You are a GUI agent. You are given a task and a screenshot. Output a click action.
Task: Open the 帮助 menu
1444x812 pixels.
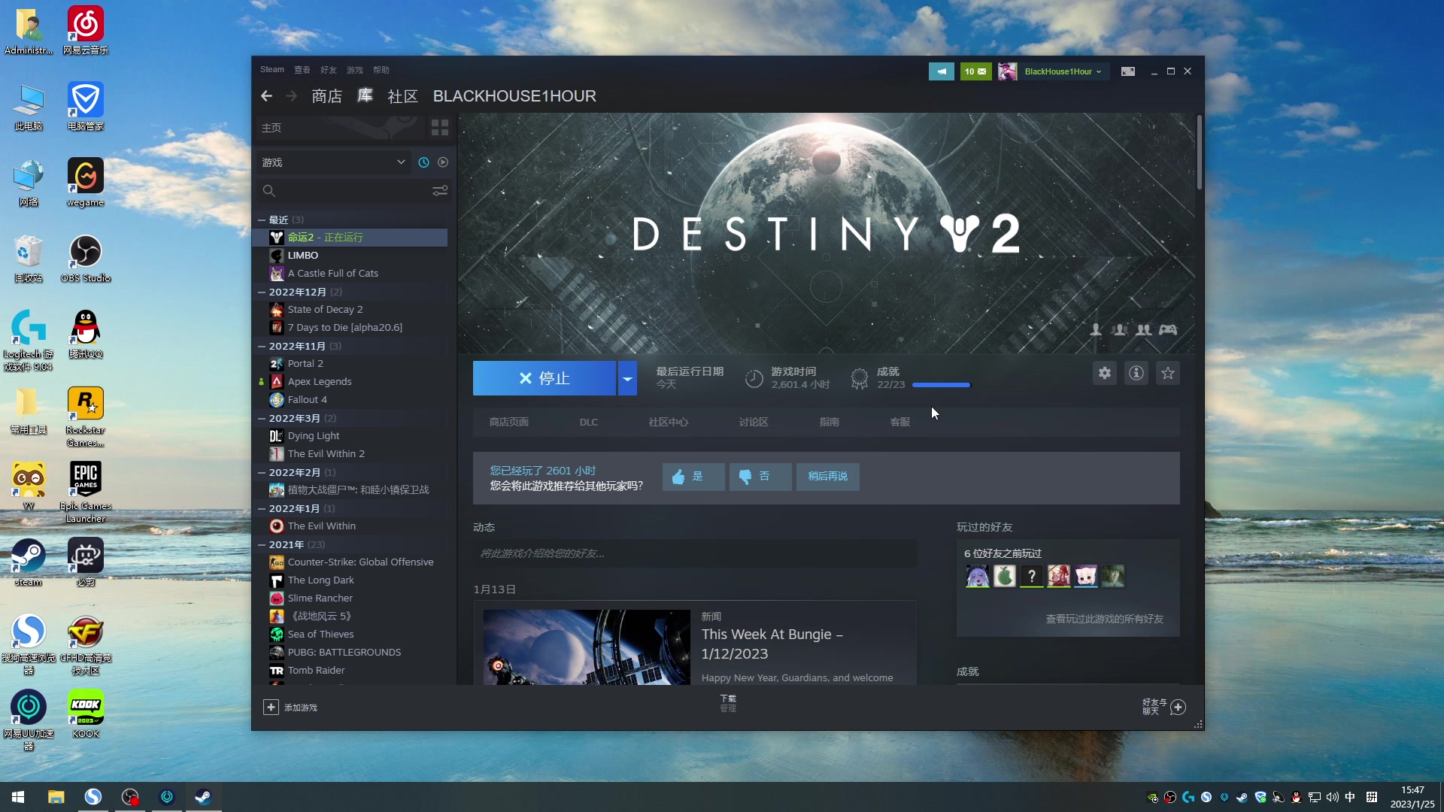click(381, 70)
